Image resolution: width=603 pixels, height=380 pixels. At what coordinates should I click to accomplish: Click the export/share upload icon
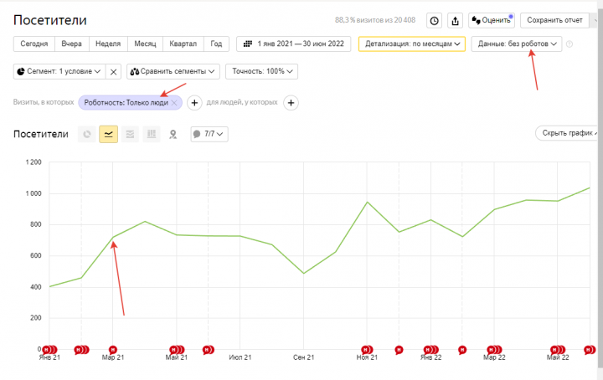tap(455, 21)
